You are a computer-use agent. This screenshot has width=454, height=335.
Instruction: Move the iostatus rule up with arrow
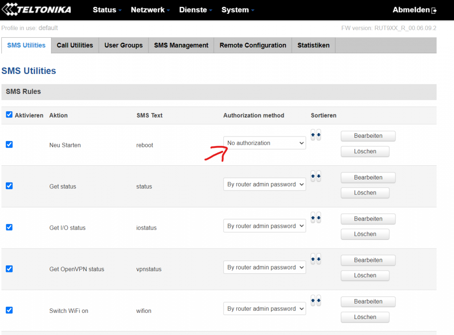pos(313,218)
